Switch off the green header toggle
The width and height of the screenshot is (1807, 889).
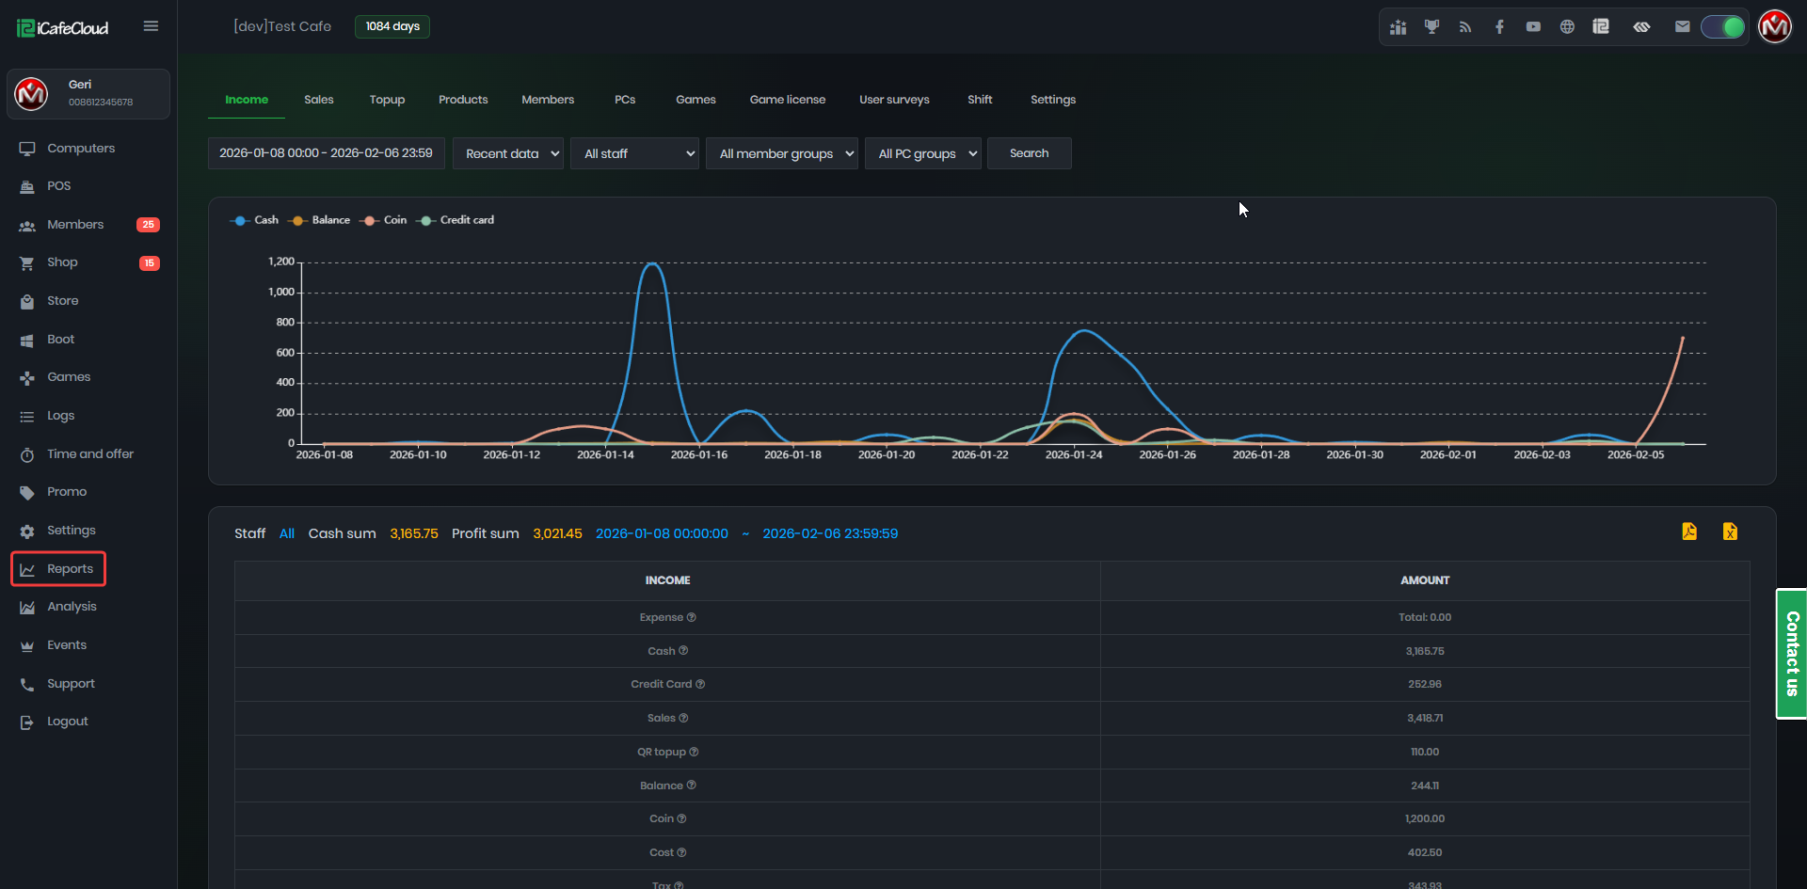(x=1723, y=26)
